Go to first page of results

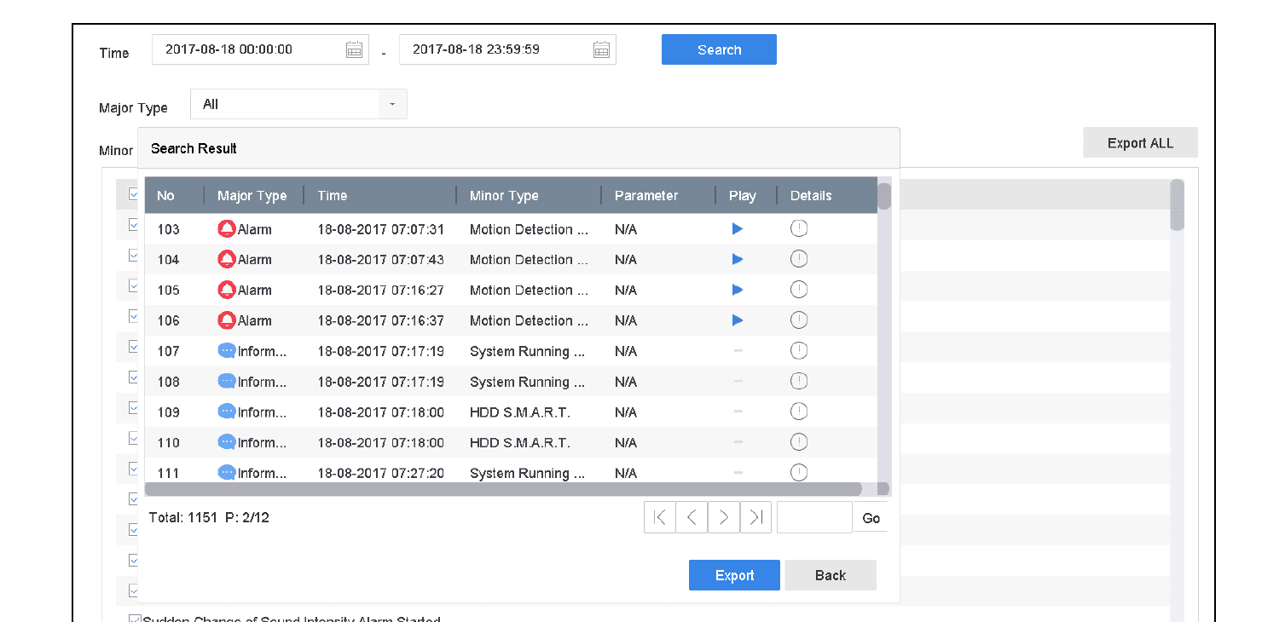point(660,517)
